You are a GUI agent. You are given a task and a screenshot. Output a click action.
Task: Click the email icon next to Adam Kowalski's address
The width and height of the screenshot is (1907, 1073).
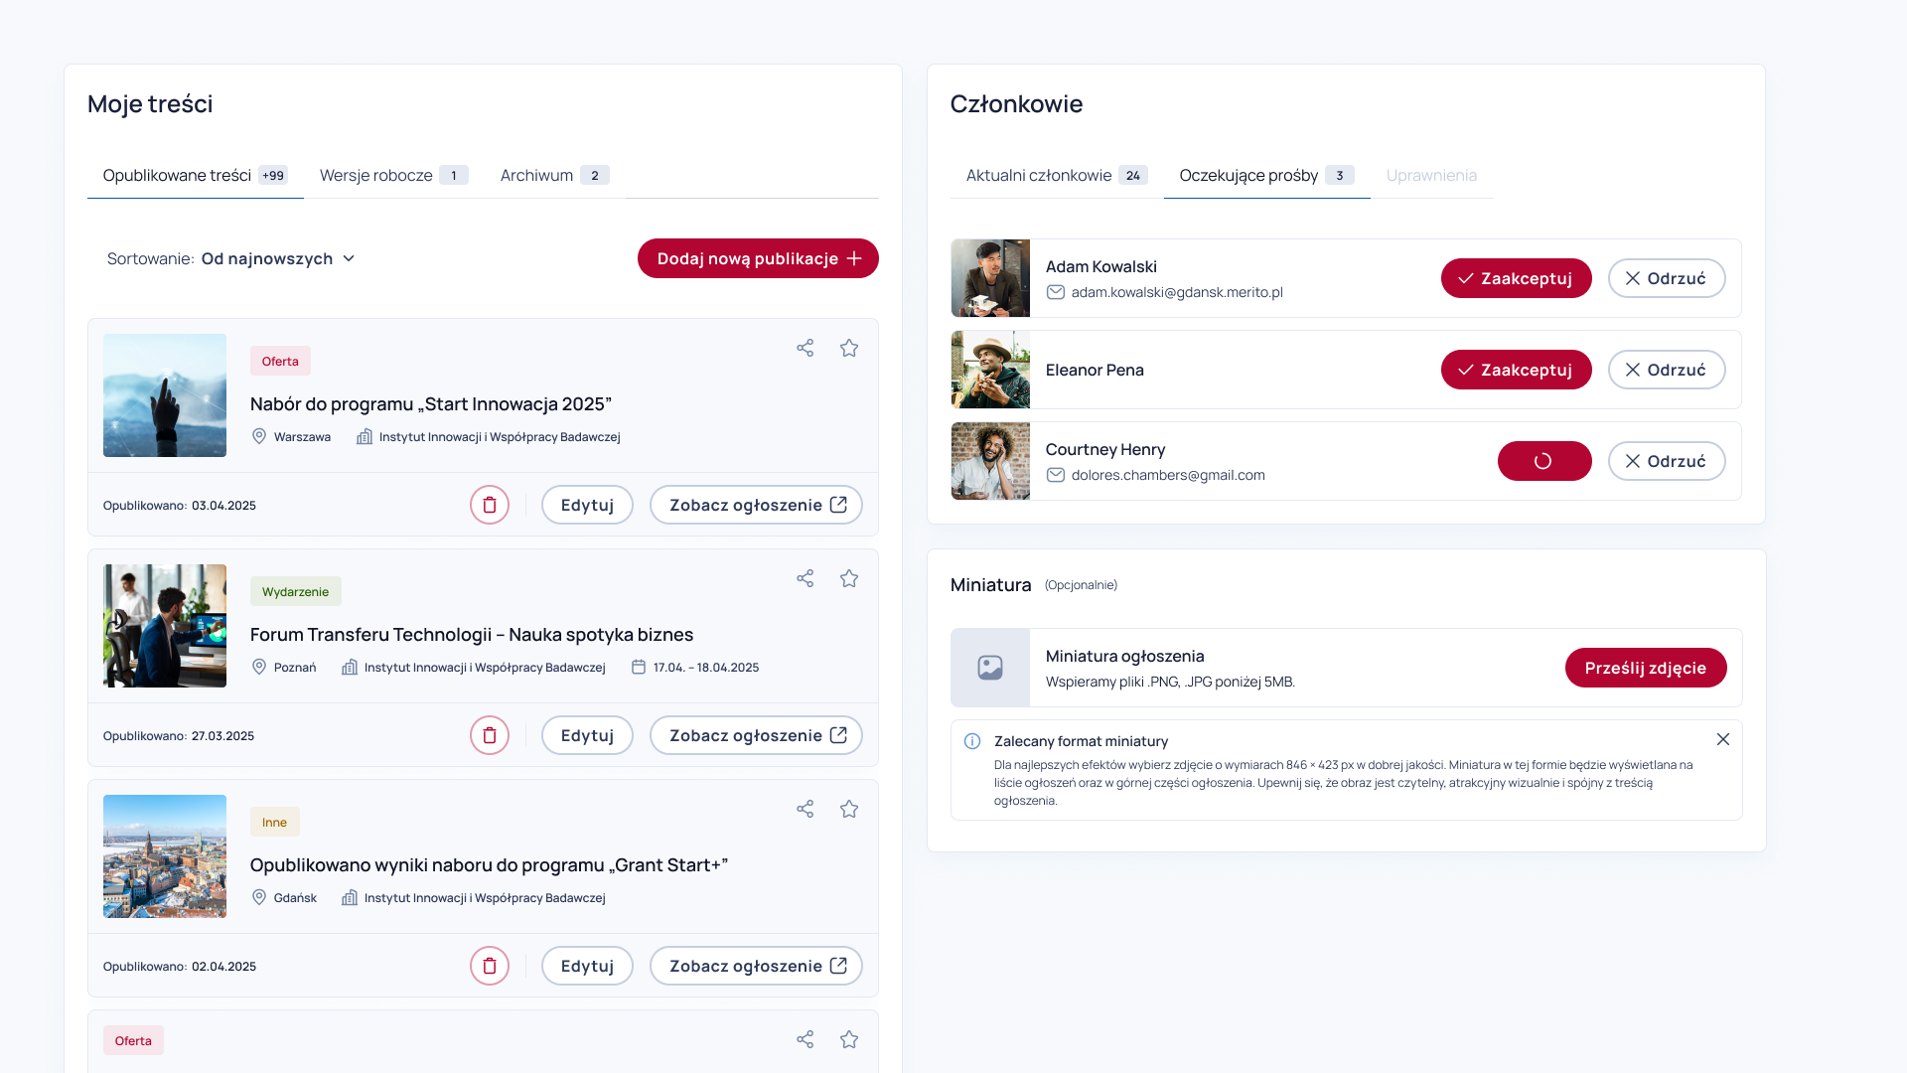[1056, 292]
